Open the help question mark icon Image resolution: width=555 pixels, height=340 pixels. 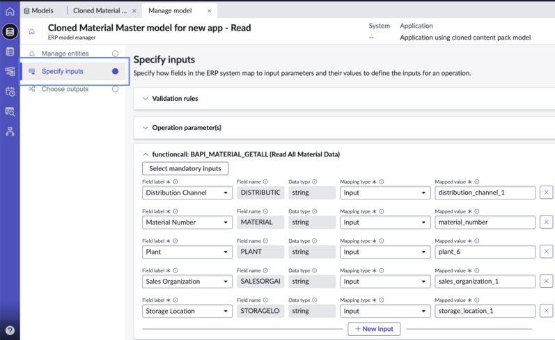10,330
